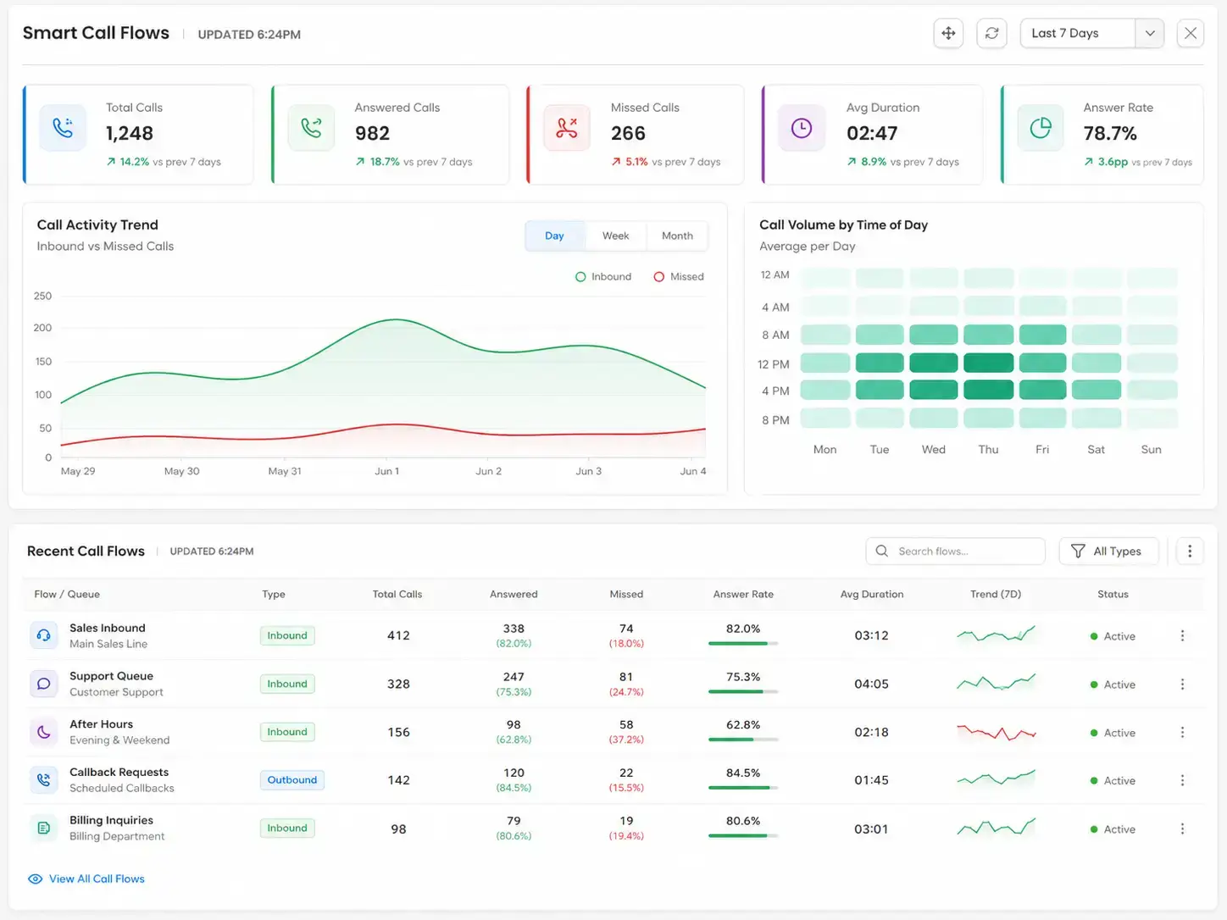This screenshot has width=1227, height=920.
Task: Click Active status in Support Queue row
Action: pyautogui.click(x=1113, y=684)
